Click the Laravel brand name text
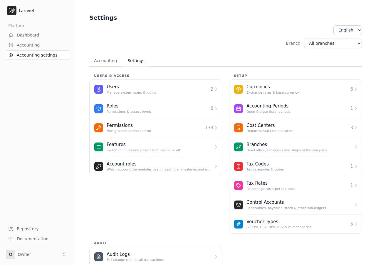 point(26,11)
